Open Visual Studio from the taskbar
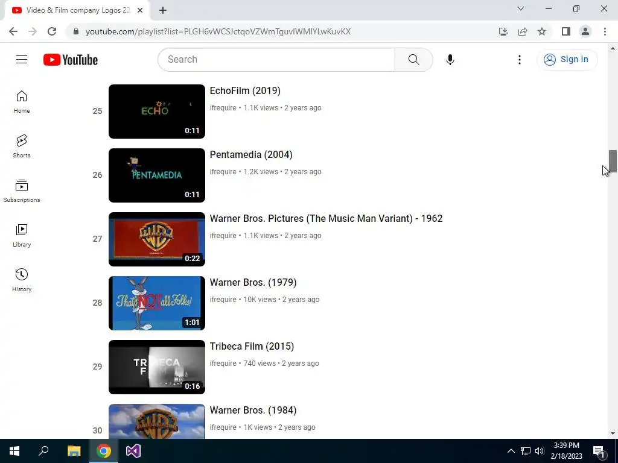The width and height of the screenshot is (618, 463). [133, 451]
